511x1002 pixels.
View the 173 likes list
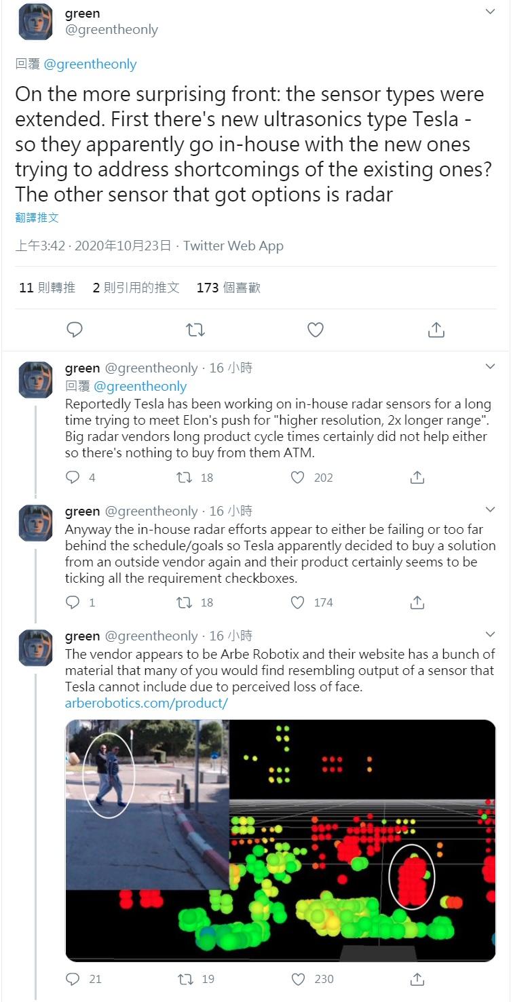228,288
